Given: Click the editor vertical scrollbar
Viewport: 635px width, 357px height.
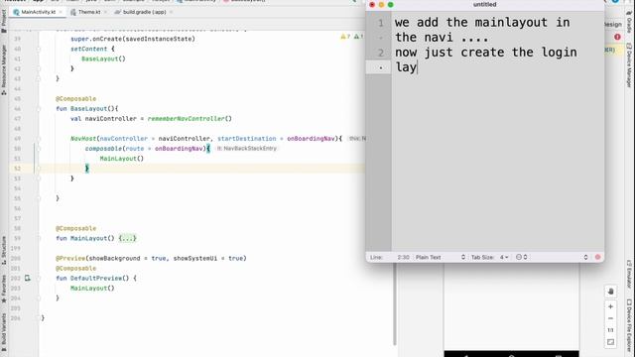Looking at the screenshot, I should pyautogui.click(x=395, y=303).
